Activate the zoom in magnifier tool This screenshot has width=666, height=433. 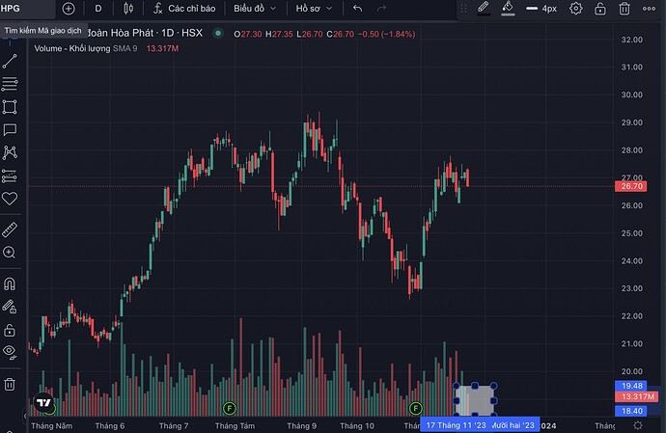pos(10,253)
